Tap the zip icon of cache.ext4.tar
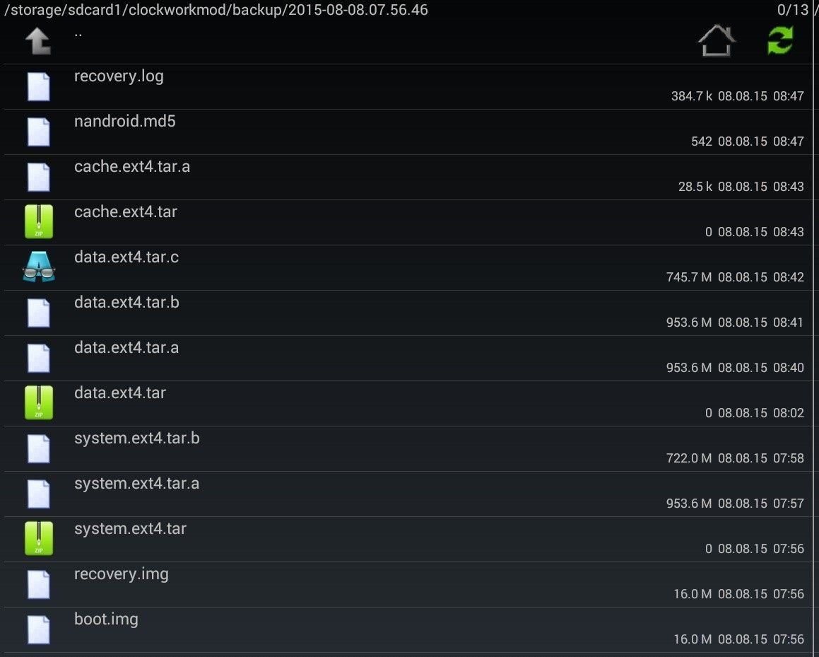 point(39,221)
